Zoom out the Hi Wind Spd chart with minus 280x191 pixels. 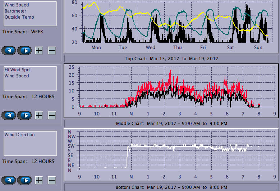pos(52,115)
